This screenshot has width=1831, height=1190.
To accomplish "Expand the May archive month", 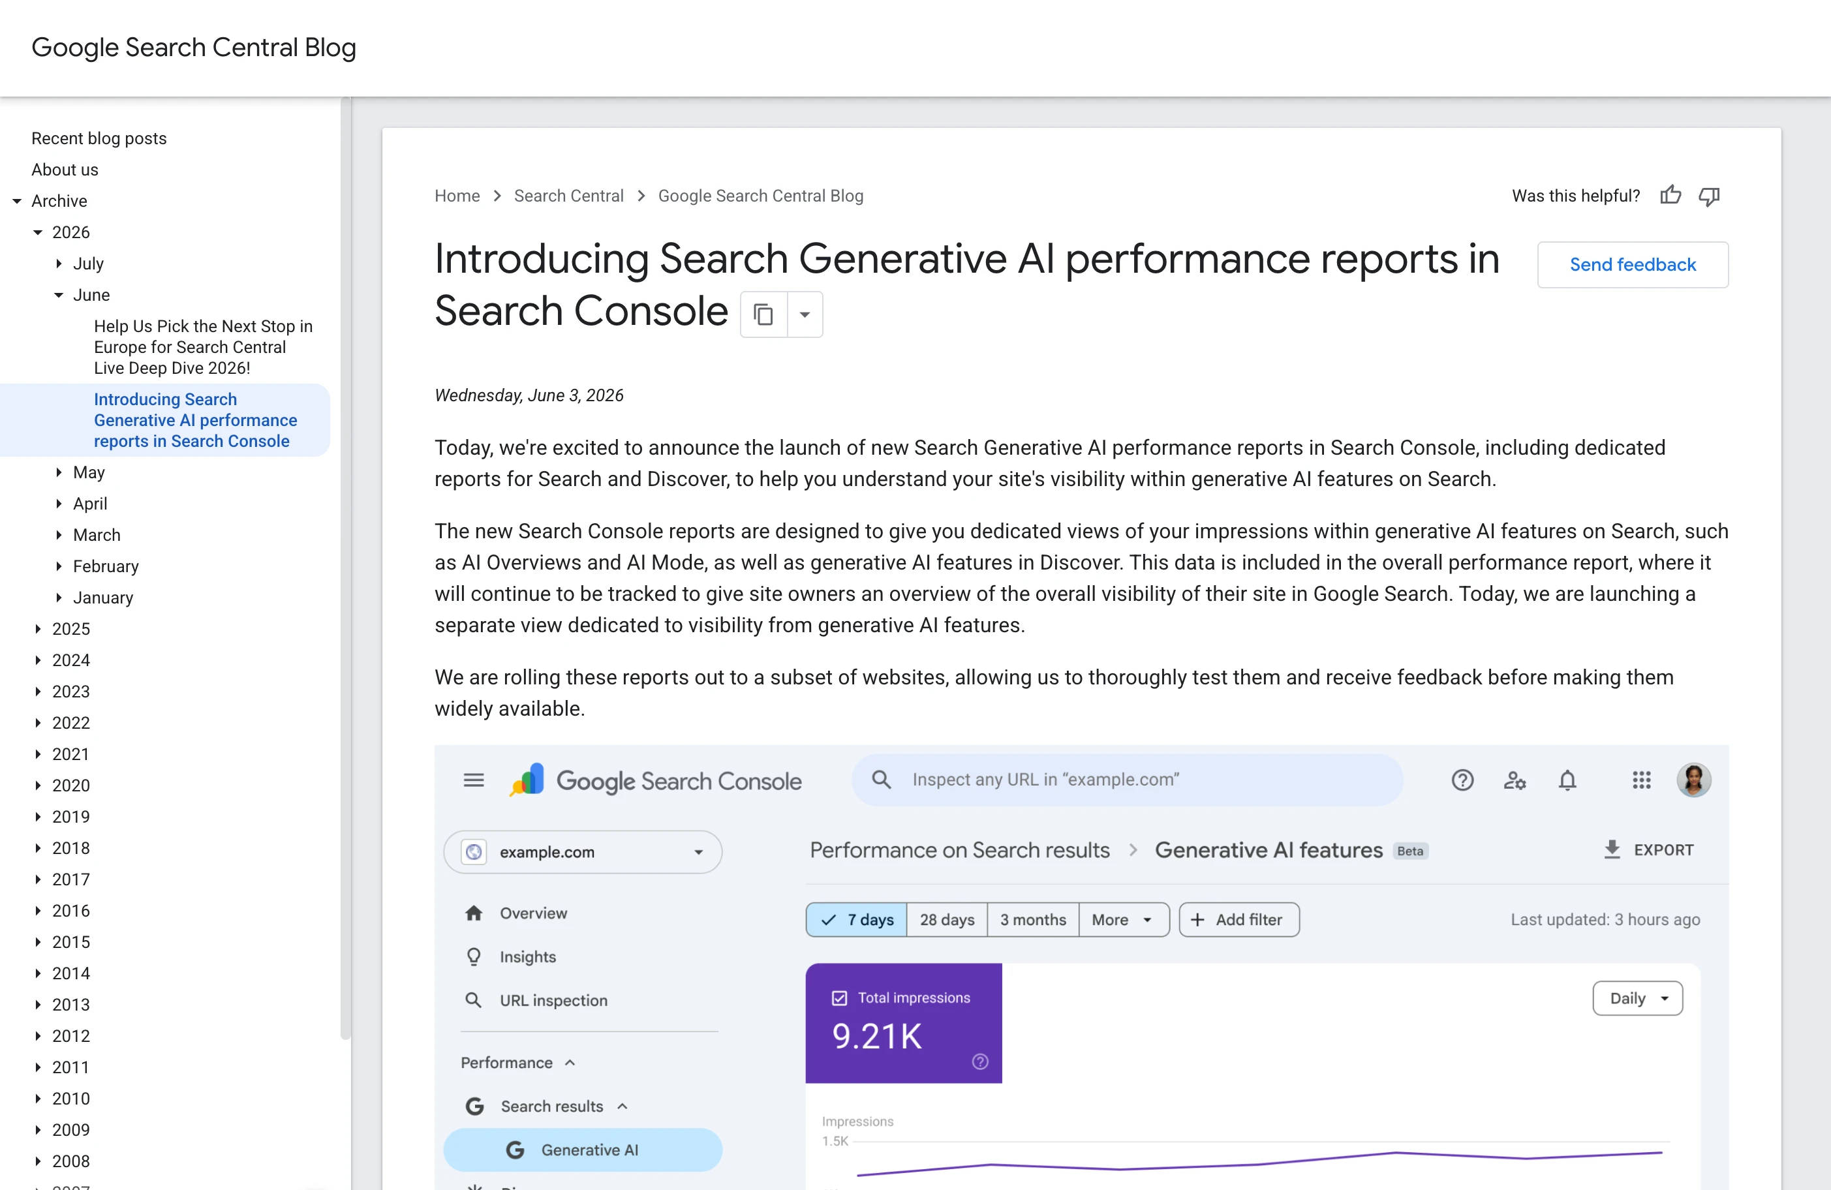I will tap(59, 472).
